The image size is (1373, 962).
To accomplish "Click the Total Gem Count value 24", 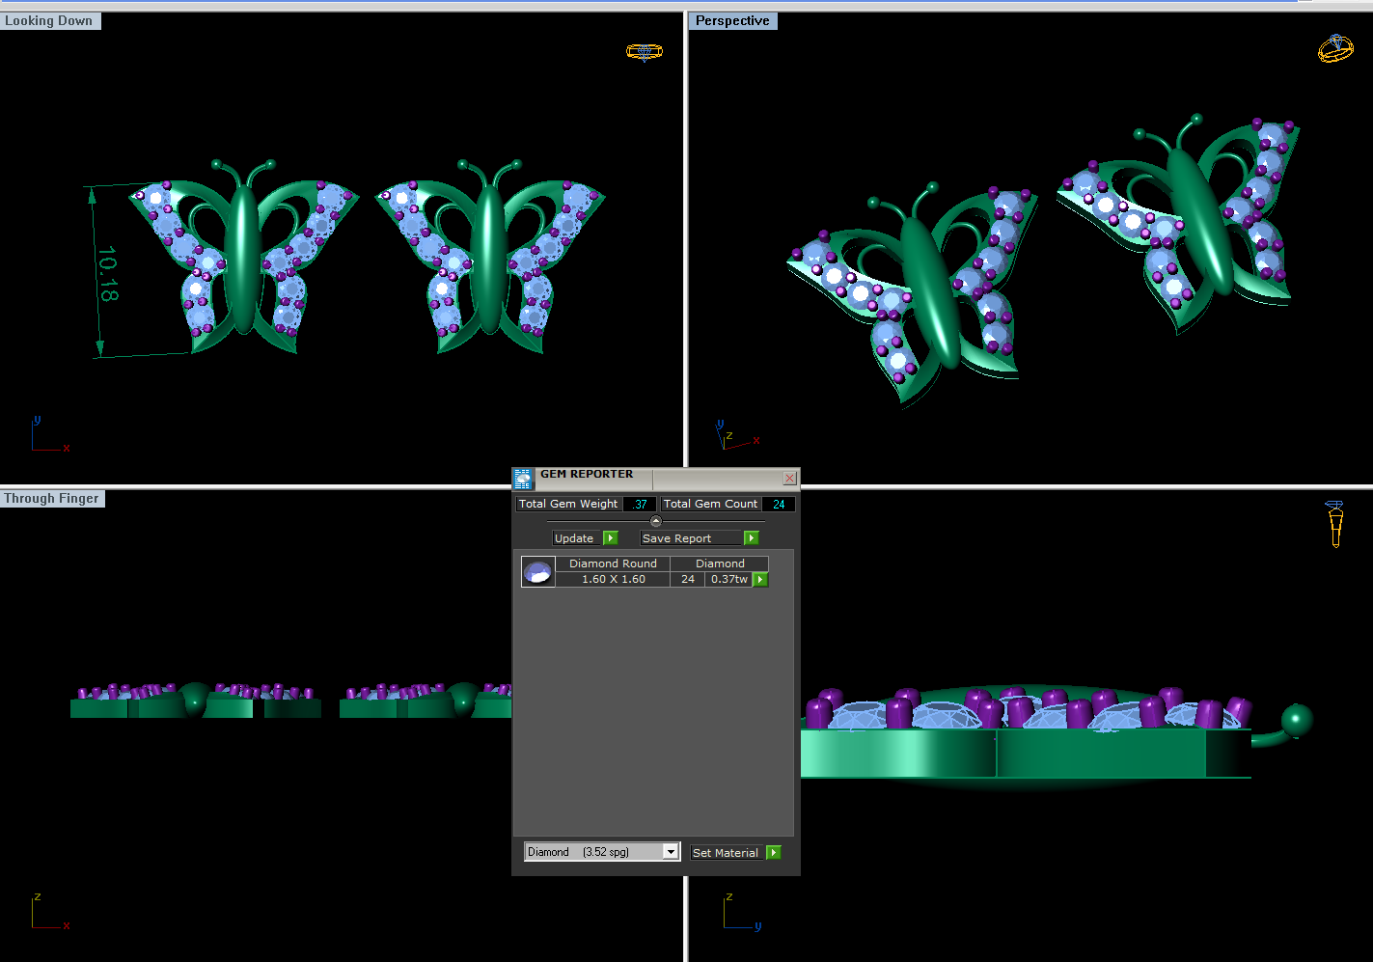I will point(779,504).
